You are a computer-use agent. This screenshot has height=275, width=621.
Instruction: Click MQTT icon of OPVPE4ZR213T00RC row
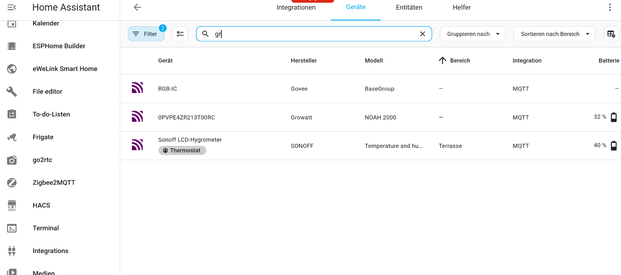[137, 116]
